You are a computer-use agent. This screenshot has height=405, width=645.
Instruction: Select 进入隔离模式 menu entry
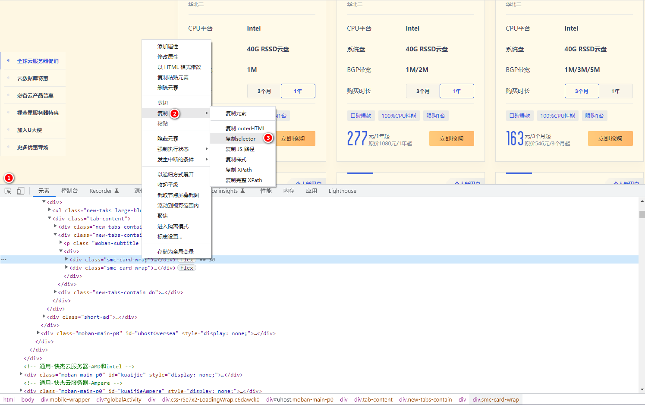coord(176,226)
